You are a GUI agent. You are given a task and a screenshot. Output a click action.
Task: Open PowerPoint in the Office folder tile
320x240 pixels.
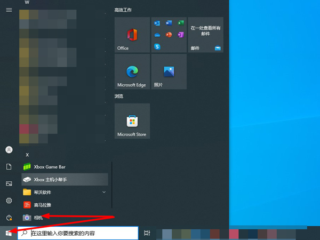[169, 35]
